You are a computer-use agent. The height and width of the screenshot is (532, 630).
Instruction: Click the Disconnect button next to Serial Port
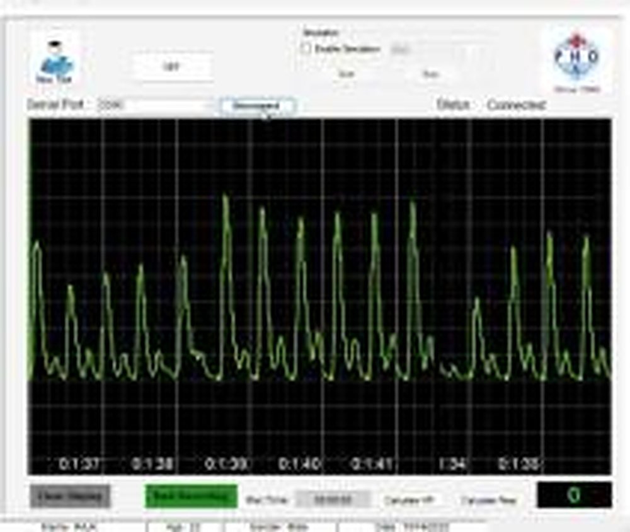(x=257, y=106)
